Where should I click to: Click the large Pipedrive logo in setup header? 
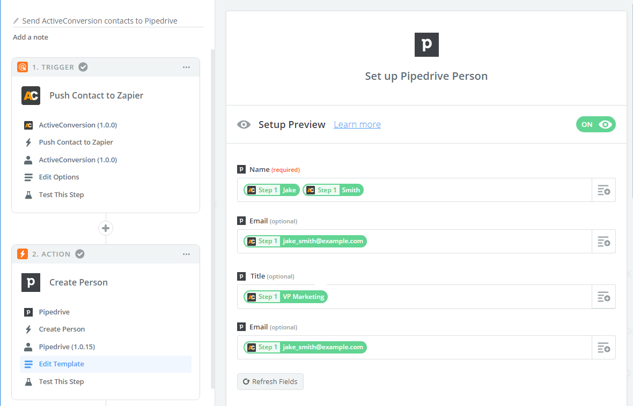pos(426,45)
